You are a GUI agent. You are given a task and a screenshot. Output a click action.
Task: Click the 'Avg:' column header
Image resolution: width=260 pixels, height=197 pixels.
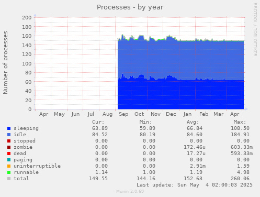[193, 122]
